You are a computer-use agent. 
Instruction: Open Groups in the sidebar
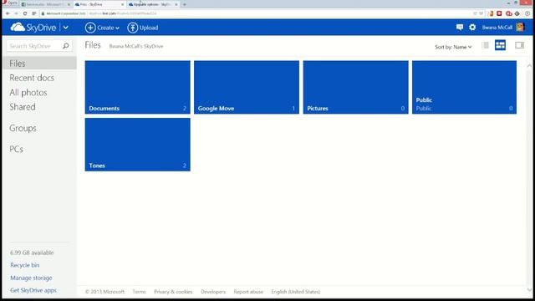pyautogui.click(x=23, y=128)
